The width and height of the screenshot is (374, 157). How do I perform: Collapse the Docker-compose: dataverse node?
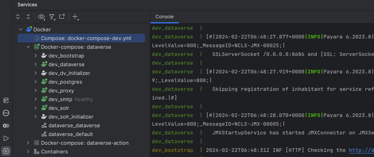(28, 47)
